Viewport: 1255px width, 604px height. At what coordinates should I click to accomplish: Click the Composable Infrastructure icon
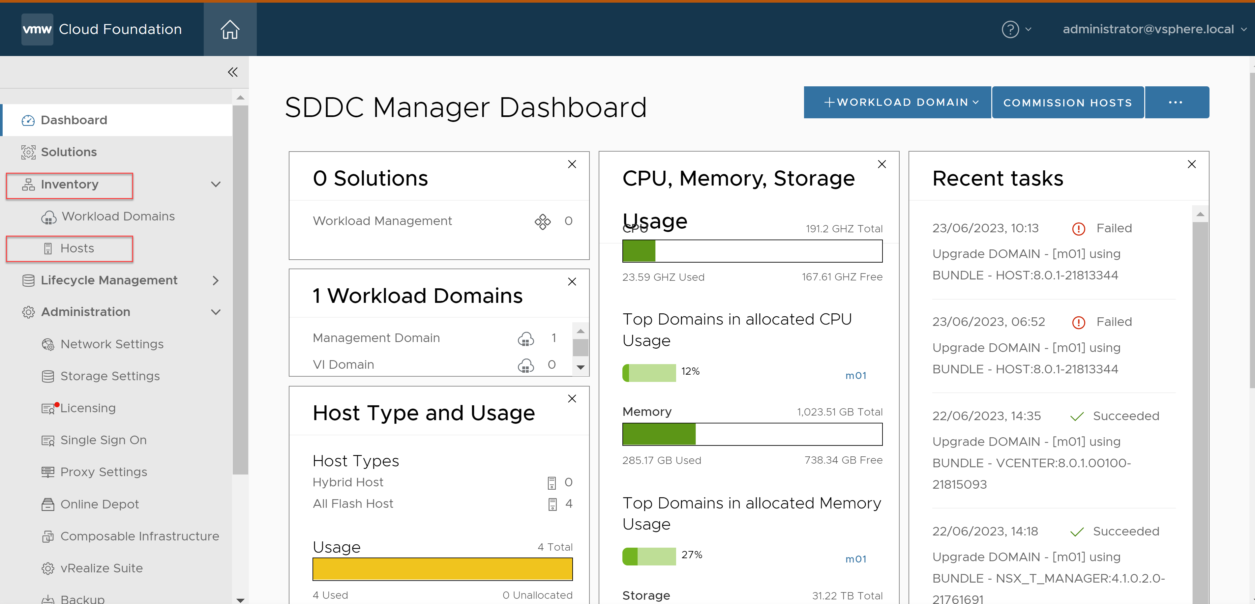click(x=48, y=536)
